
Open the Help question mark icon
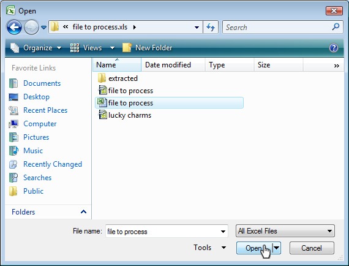[334, 48]
